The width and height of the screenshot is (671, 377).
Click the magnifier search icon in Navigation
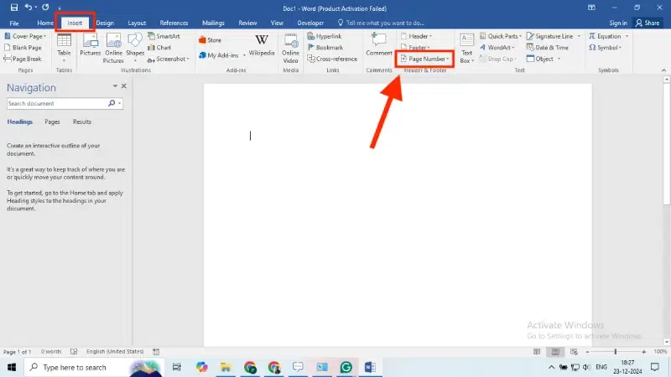click(x=112, y=103)
